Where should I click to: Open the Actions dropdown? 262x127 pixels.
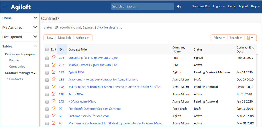[82, 38]
